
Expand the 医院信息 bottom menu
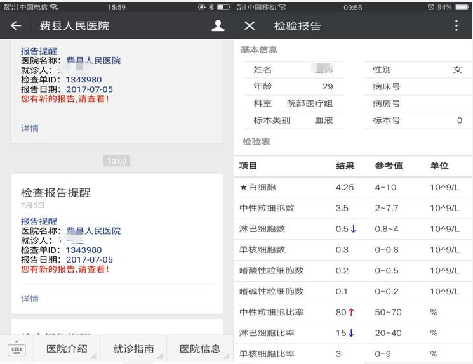[199, 349]
